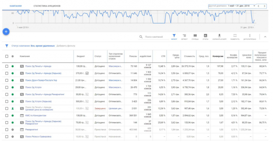Open budget 130,00 гр. for Поиск 3д Печать + Аренда
273x142 pixels.
click(81, 66)
